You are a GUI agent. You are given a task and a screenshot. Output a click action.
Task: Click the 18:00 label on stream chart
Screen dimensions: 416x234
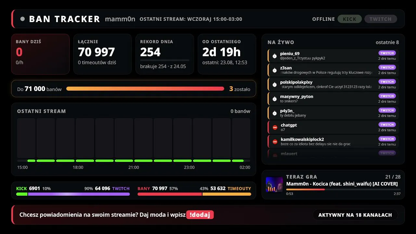pos(78,167)
